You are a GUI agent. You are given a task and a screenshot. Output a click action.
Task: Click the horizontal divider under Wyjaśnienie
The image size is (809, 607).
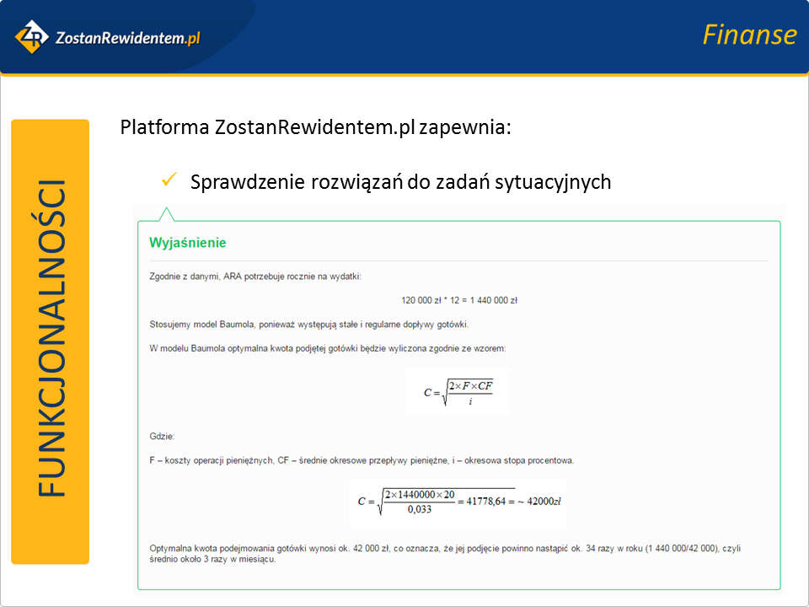point(458,261)
